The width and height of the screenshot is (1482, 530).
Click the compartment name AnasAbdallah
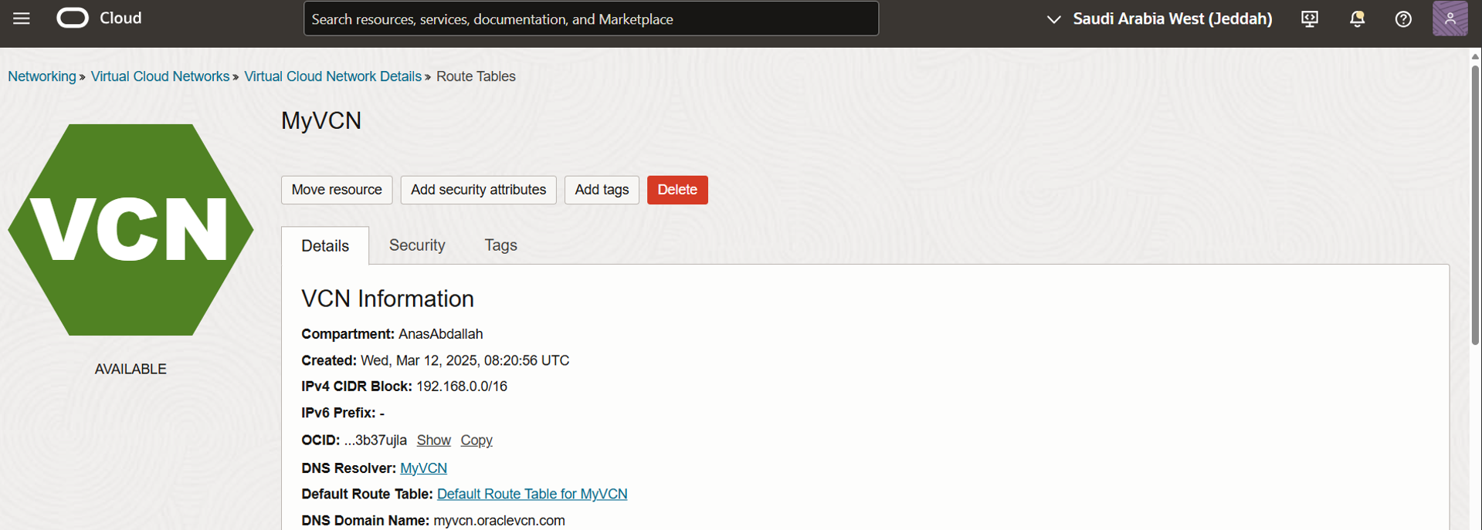440,334
